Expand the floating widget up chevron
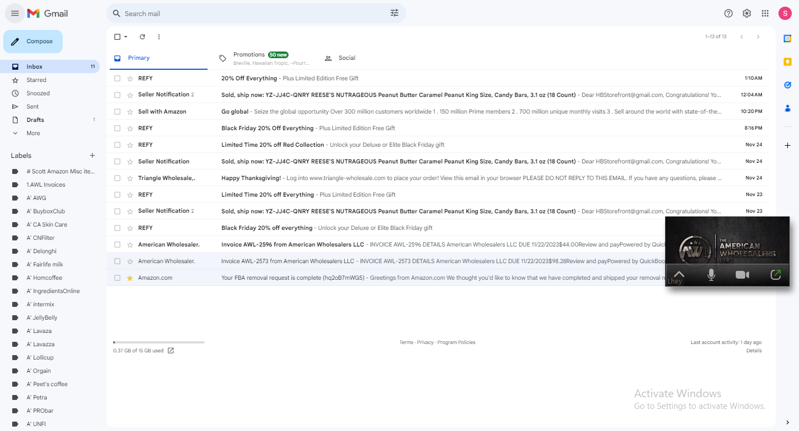This screenshot has height=431, width=799. pyautogui.click(x=679, y=274)
